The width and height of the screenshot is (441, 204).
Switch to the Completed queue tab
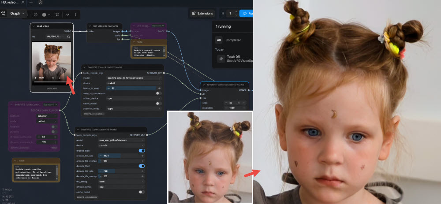233,40
